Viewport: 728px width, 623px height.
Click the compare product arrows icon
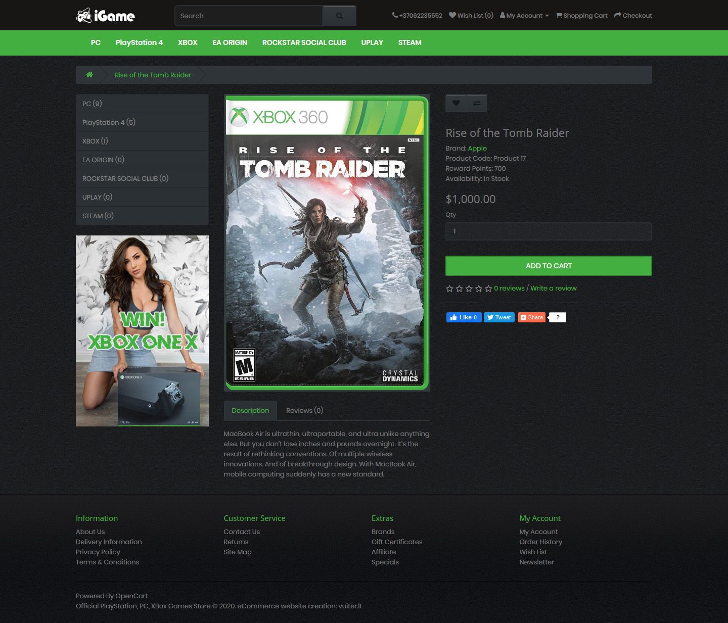tap(477, 103)
